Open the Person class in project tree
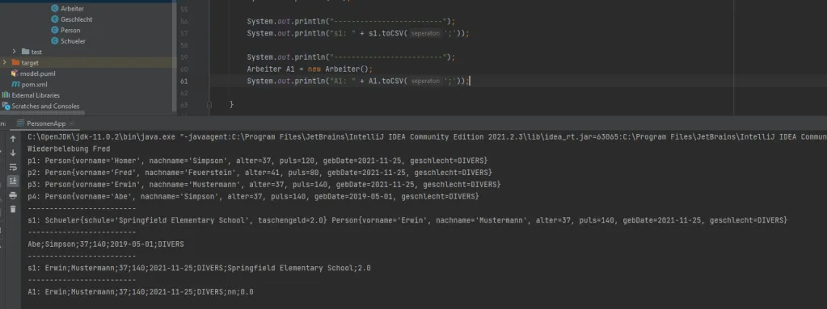 [x=70, y=30]
